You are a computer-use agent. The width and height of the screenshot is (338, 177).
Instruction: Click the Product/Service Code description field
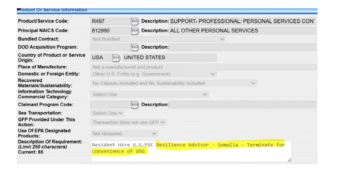click(242, 21)
